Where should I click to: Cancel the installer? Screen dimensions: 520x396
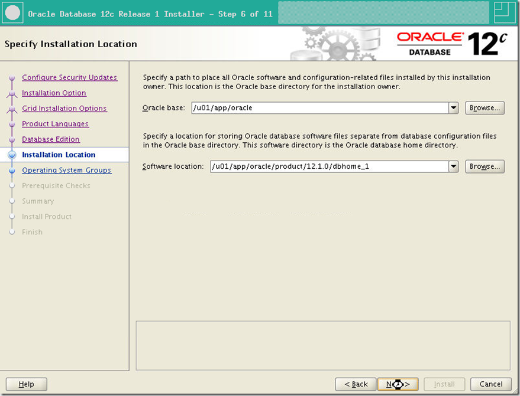491,384
